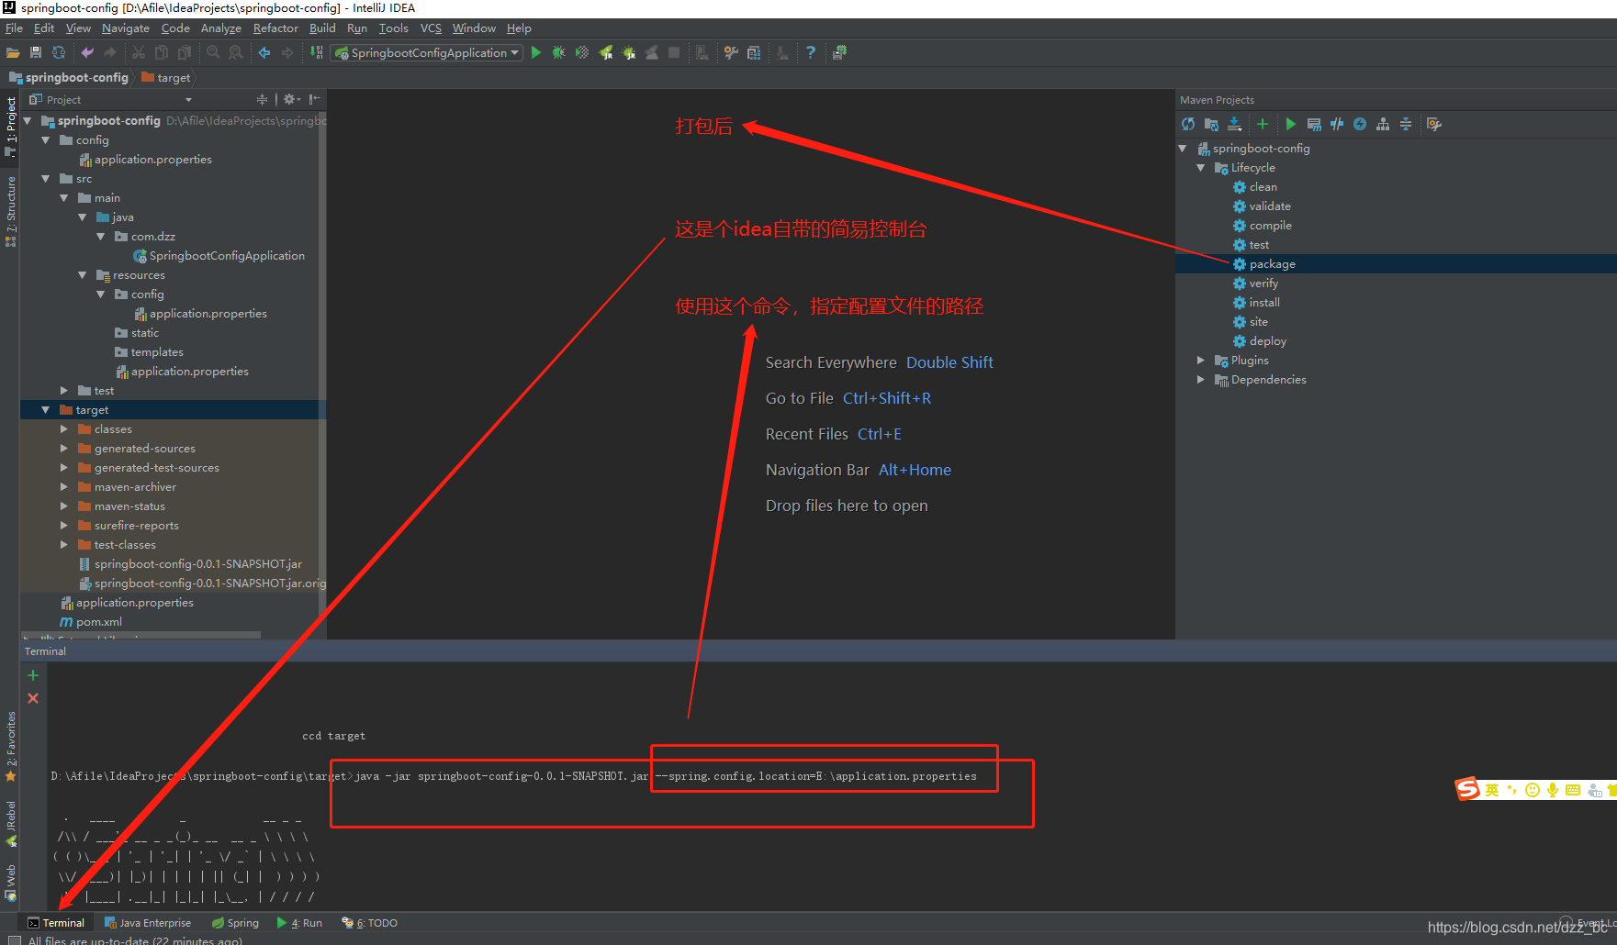
Task: Open the 4: Run tool tab
Action: (x=299, y=923)
